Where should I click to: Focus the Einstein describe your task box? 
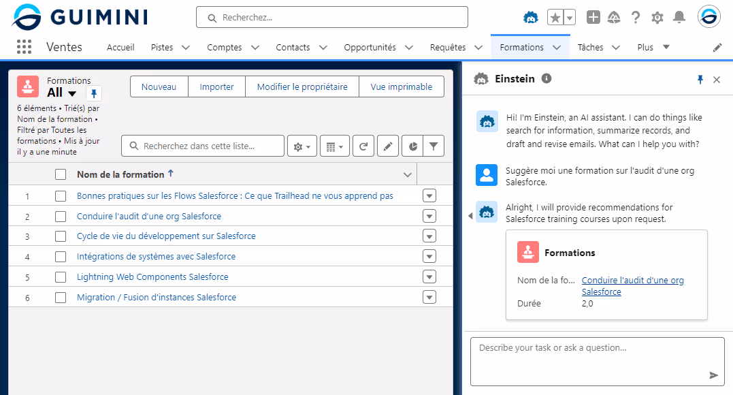click(598, 362)
